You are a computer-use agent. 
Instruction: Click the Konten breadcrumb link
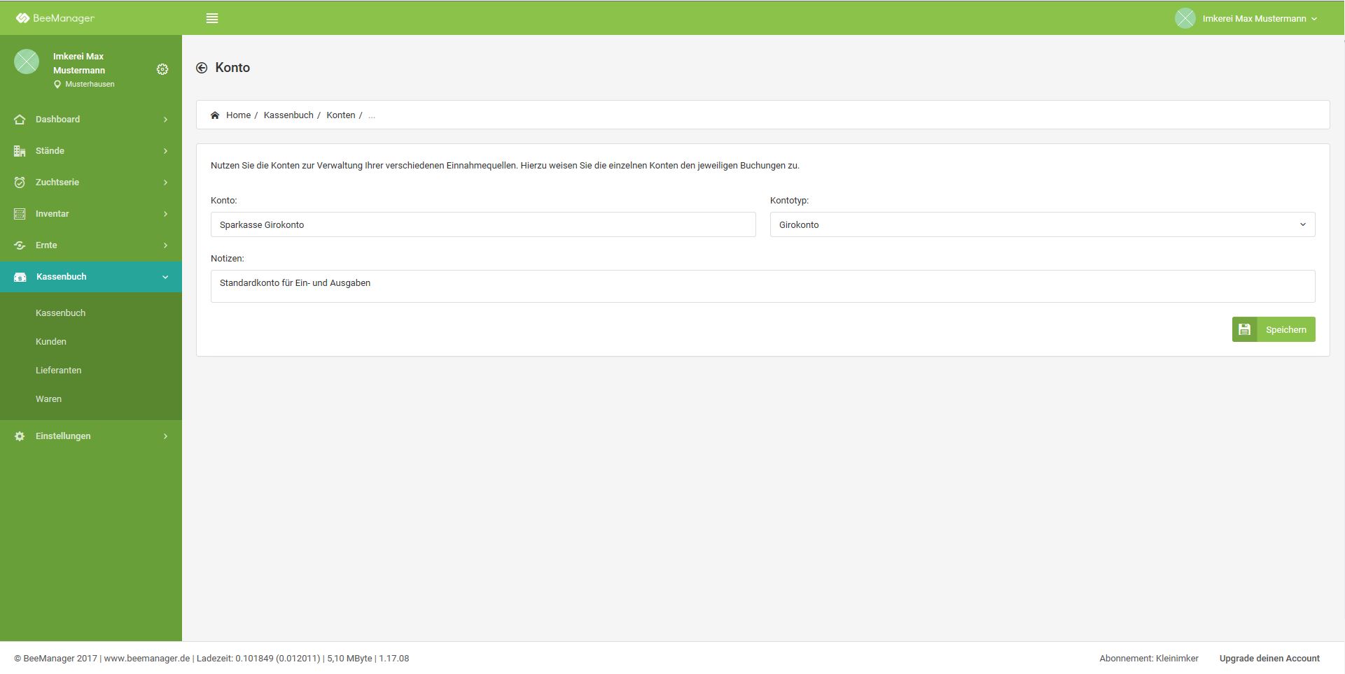[340, 115]
